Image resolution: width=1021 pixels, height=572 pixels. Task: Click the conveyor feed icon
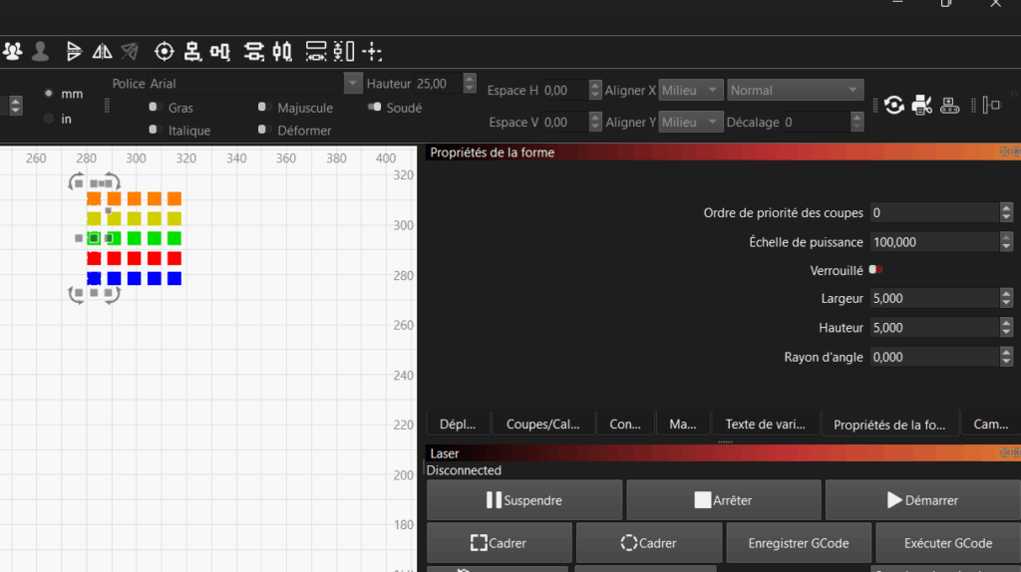950,105
